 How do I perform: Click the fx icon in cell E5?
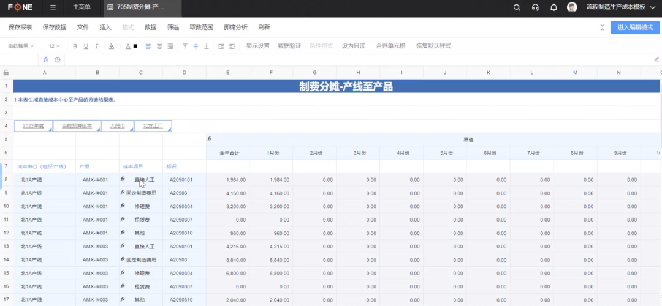coord(210,139)
